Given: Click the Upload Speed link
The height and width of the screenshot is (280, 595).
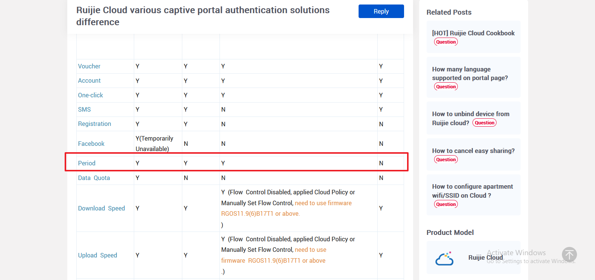Looking at the screenshot, I should [97, 255].
